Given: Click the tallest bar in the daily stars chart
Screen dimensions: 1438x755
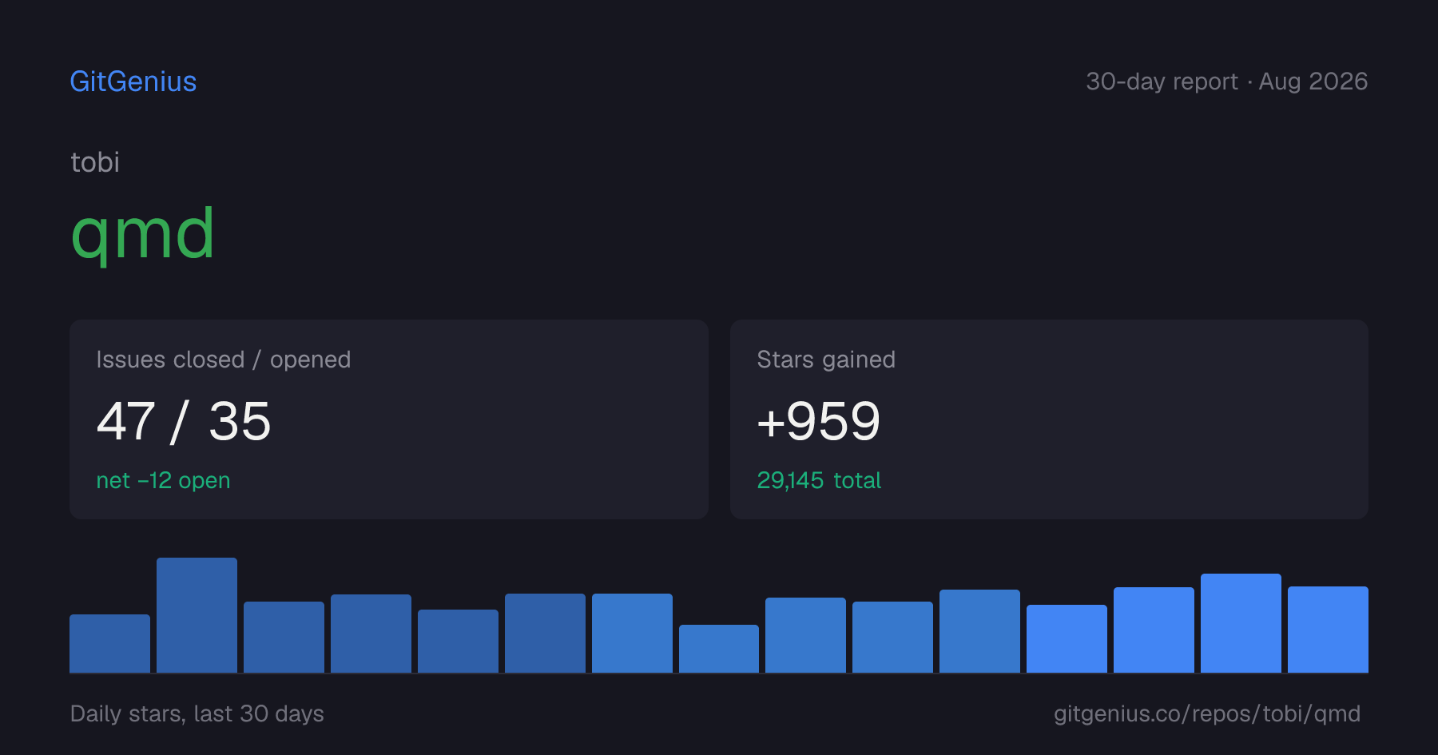Looking at the screenshot, I should tap(197, 615).
